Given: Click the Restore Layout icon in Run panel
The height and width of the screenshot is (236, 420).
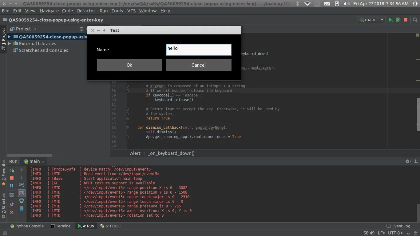Looking at the screenshot, I should 12,195.
